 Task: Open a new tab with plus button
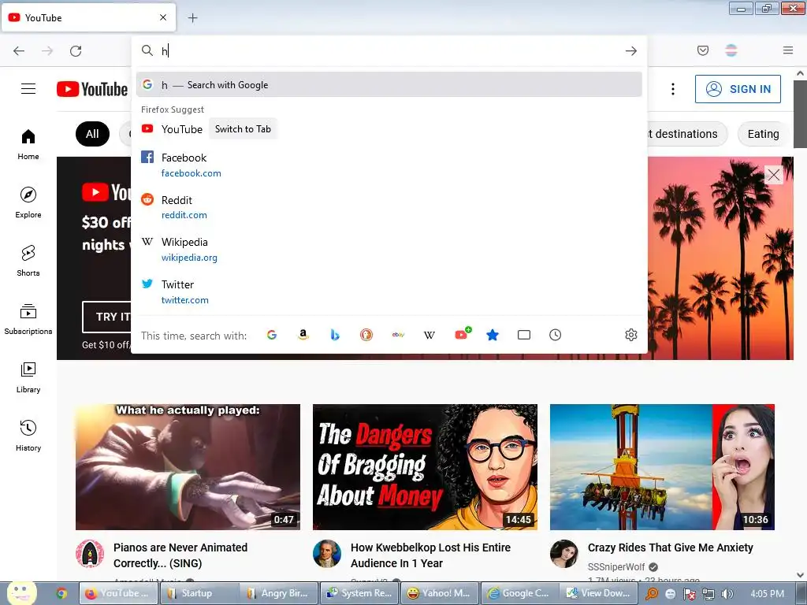point(192,18)
